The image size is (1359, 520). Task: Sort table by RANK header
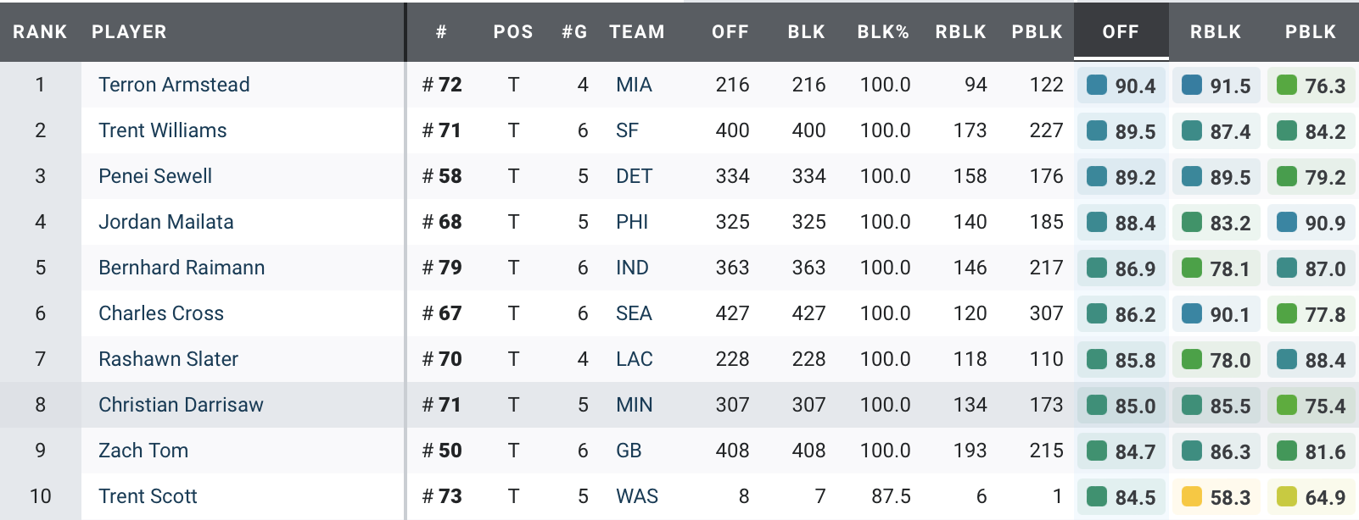pyautogui.click(x=40, y=32)
